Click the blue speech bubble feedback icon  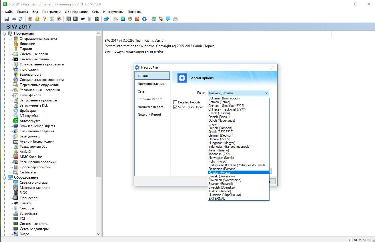168,19
